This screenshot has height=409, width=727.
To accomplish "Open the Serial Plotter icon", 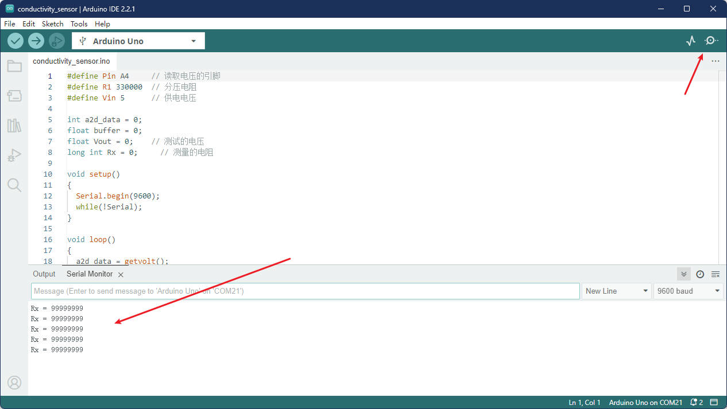I will tap(691, 41).
